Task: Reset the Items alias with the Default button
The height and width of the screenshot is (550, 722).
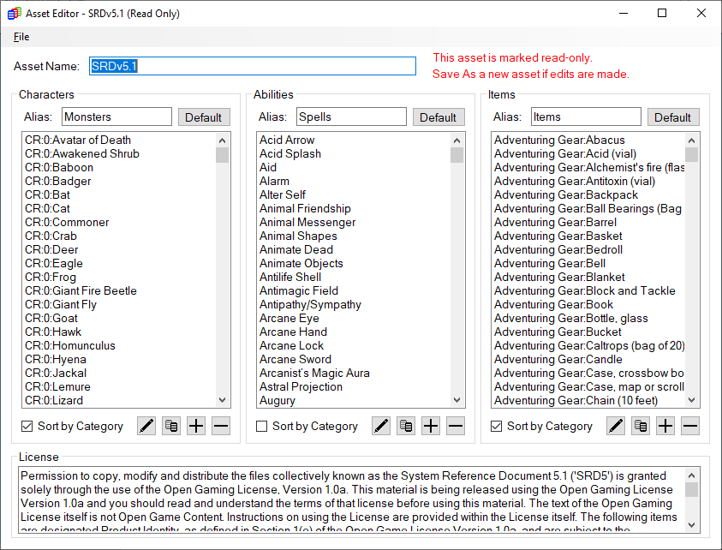Action: pyautogui.click(x=673, y=117)
